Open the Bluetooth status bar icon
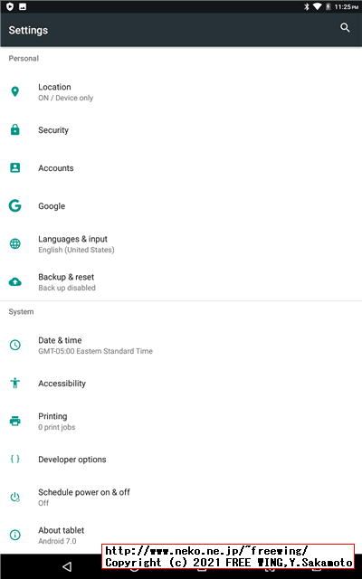Screen dimensions: 362x579 306,6
